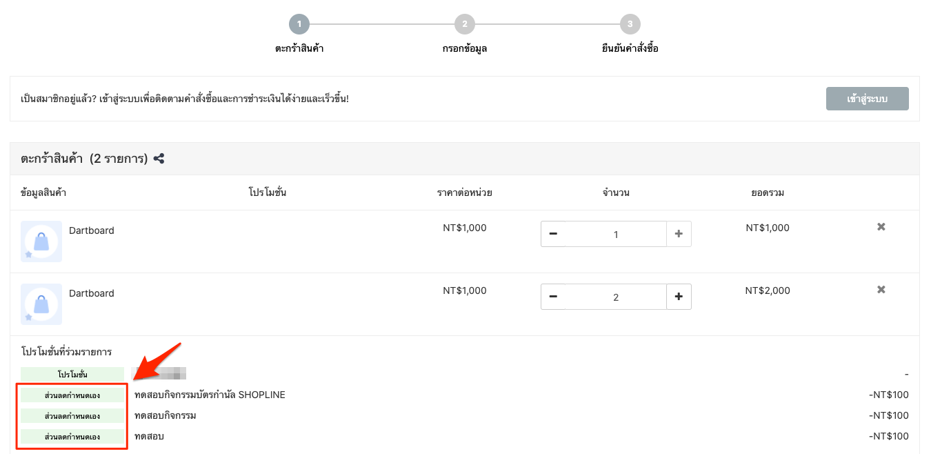Click the last promotion name ทดสอบ
931x454 pixels.
tap(149, 436)
